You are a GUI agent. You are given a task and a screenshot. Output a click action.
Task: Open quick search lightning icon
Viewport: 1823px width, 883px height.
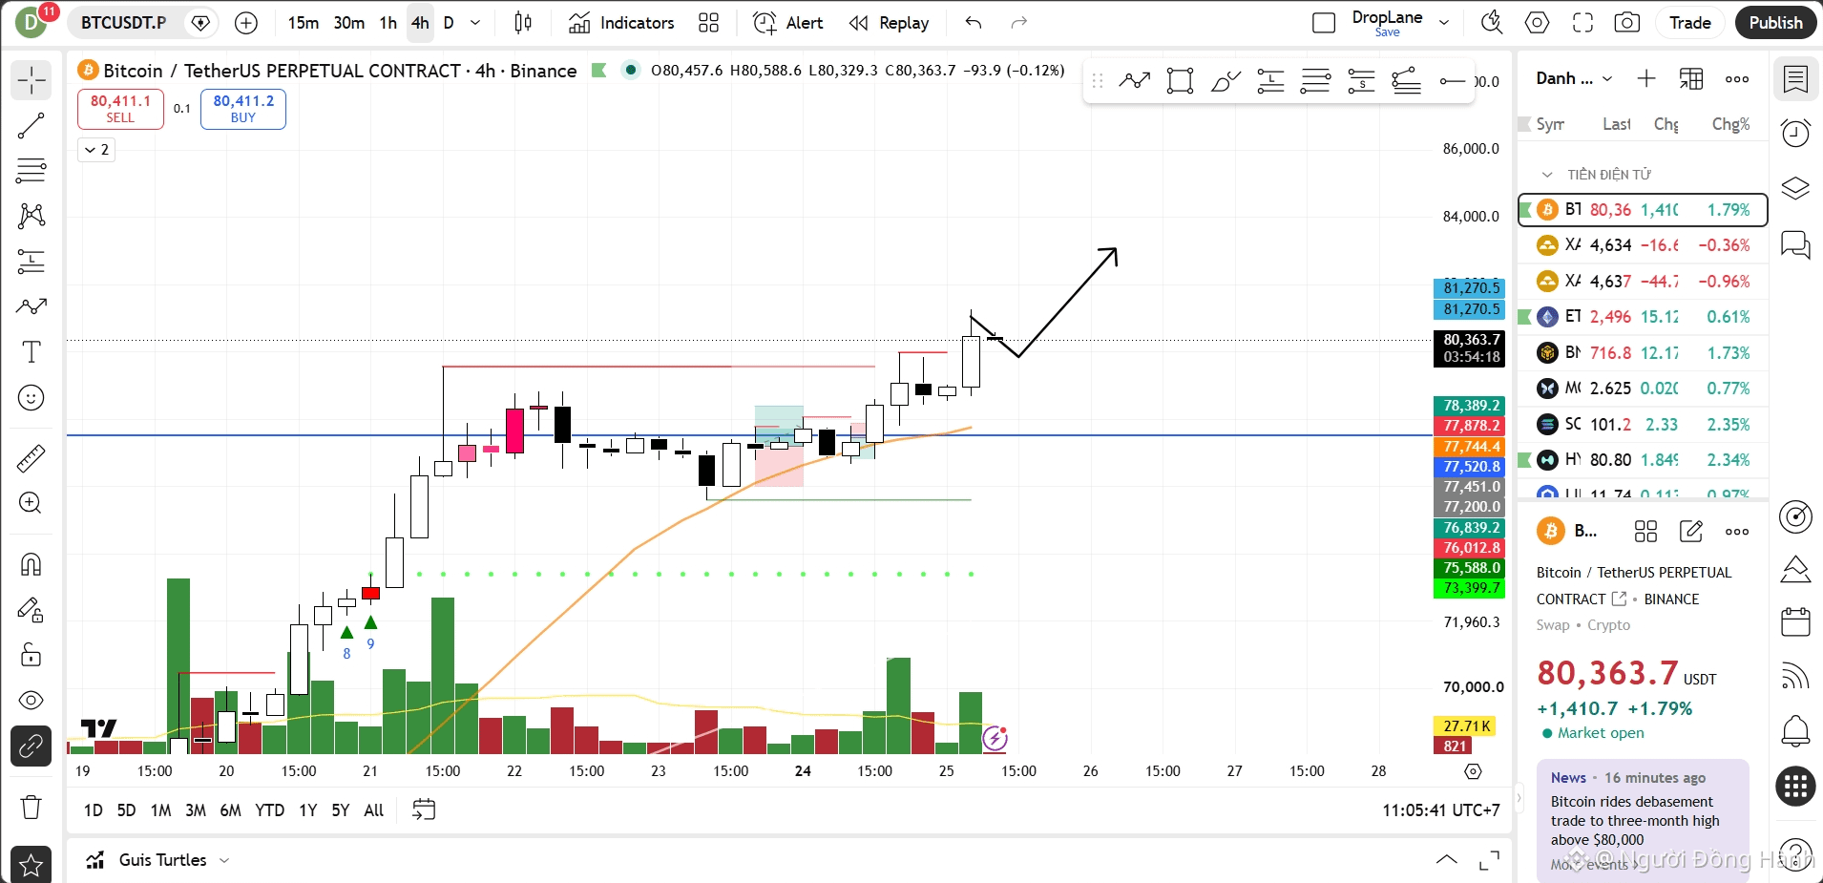1492,23
